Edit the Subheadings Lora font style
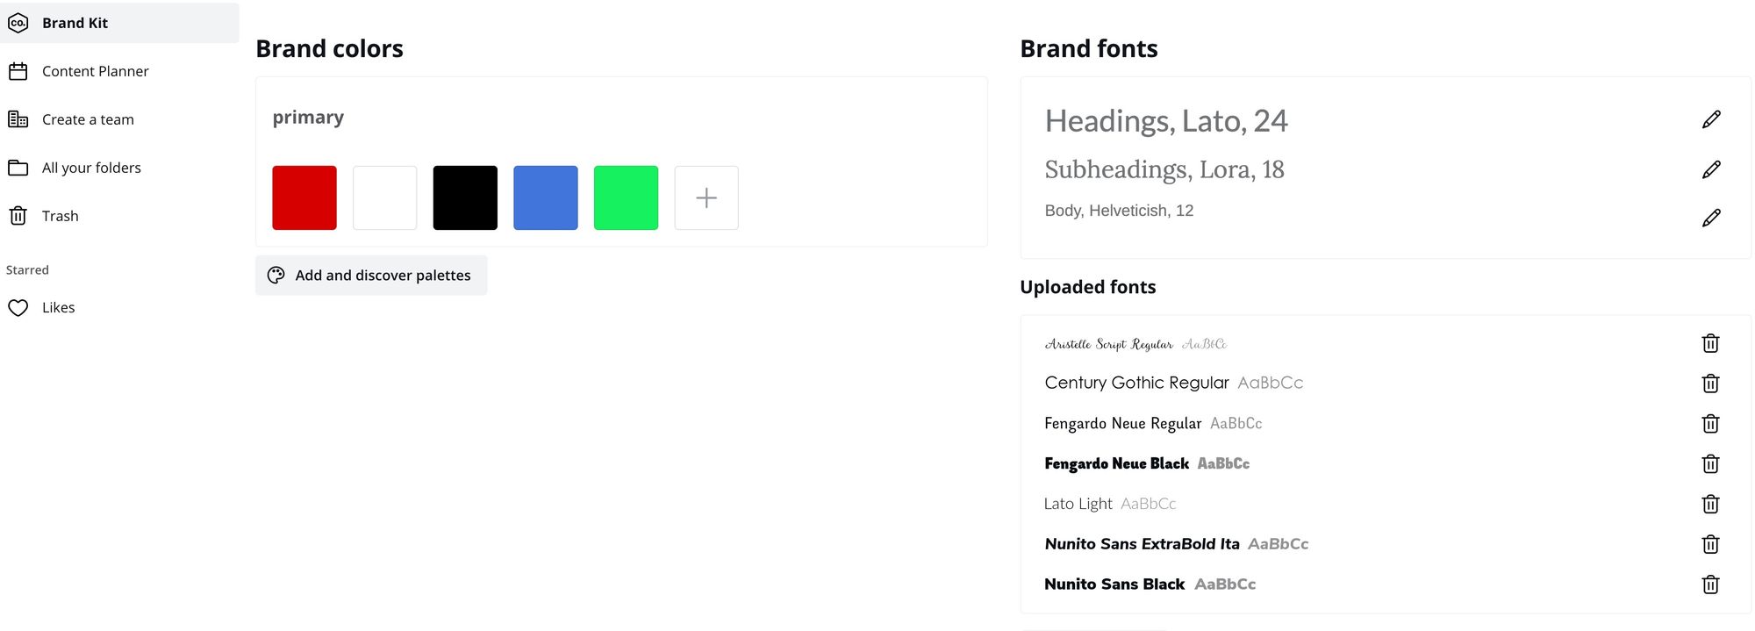This screenshot has width=1755, height=631. click(1710, 169)
